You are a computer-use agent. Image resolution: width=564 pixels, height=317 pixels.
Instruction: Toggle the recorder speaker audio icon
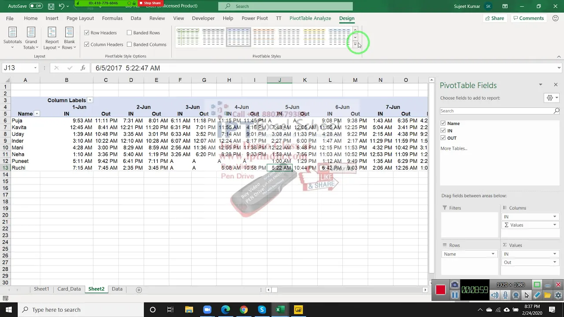(x=495, y=295)
